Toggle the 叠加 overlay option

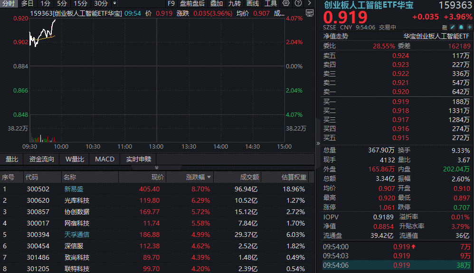pos(217,3)
